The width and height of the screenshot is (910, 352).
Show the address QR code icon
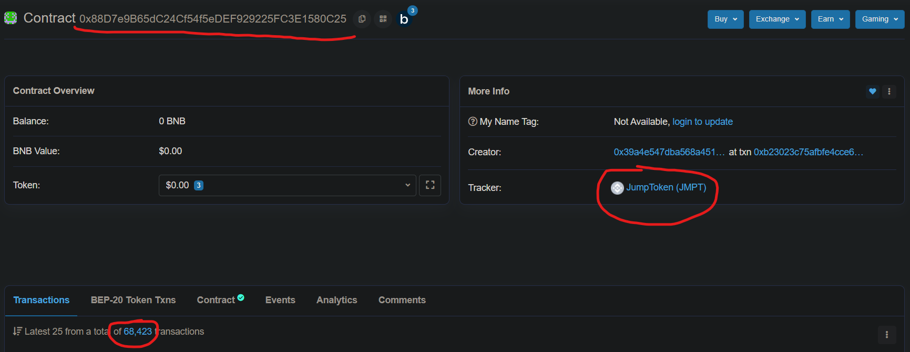[383, 19]
